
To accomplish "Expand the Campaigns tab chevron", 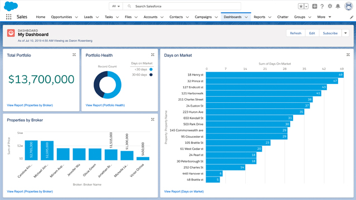I will point(216,17).
